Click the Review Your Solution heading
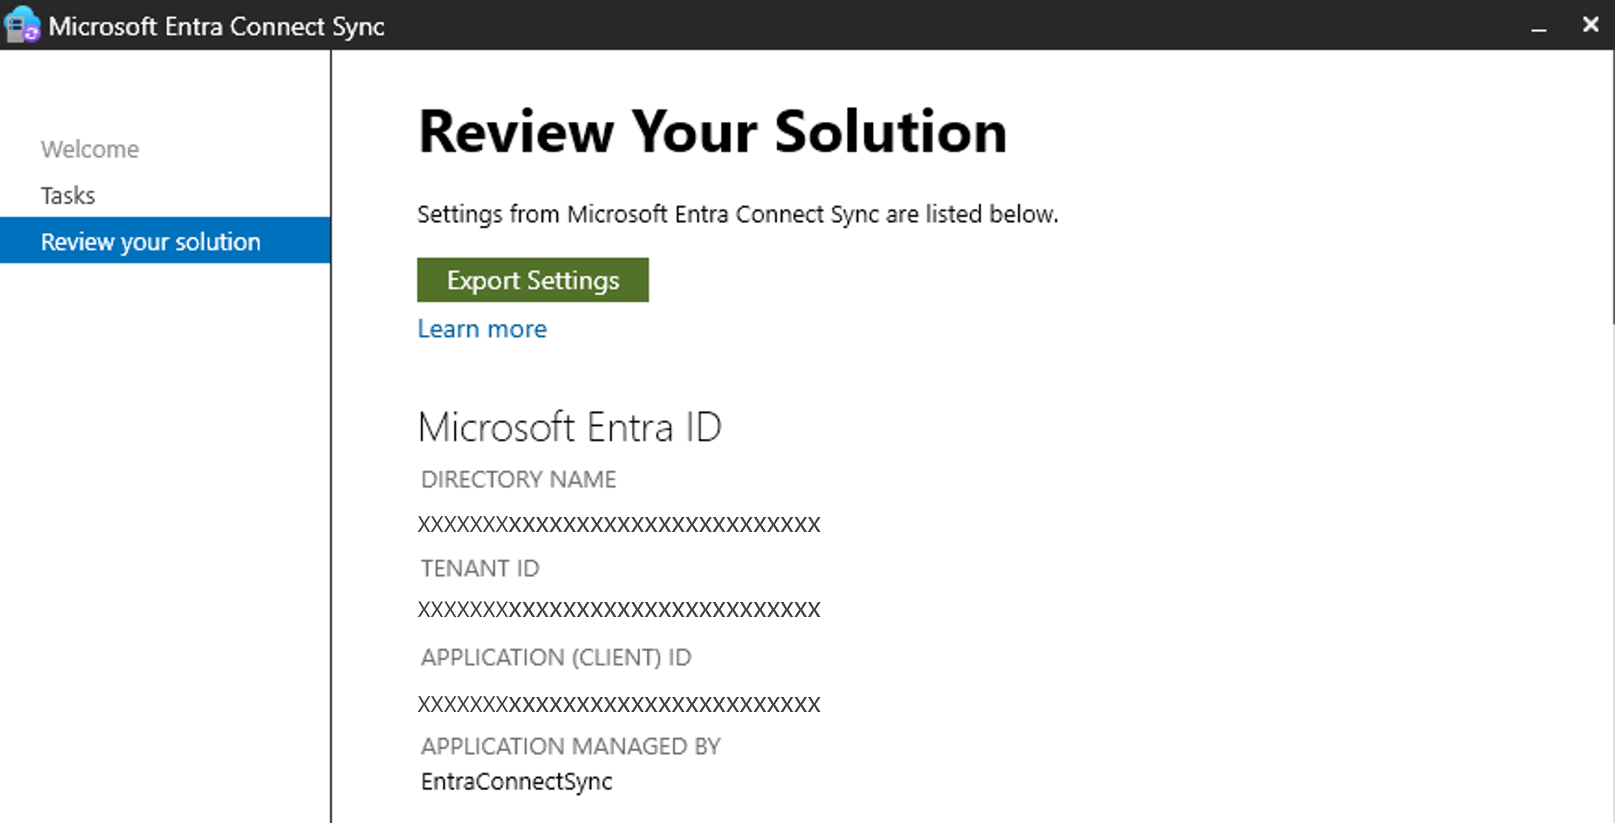 [x=711, y=132]
